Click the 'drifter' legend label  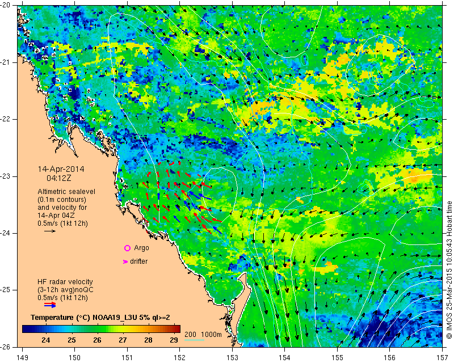pyautogui.click(x=138, y=261)
